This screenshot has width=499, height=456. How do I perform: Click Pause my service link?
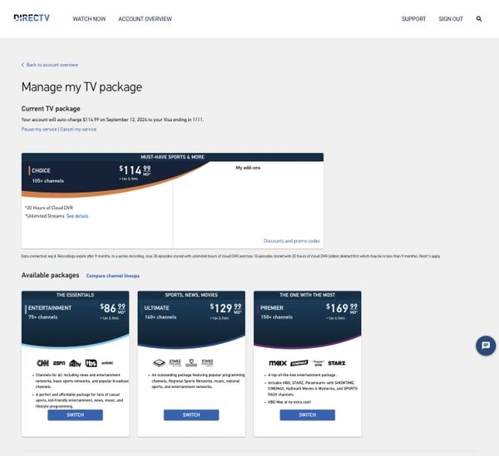click(x=39, y=130)
